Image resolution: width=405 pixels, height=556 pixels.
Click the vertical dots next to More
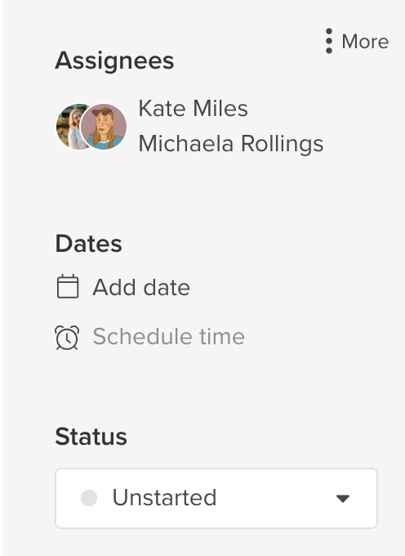click(x=329, y=41)
